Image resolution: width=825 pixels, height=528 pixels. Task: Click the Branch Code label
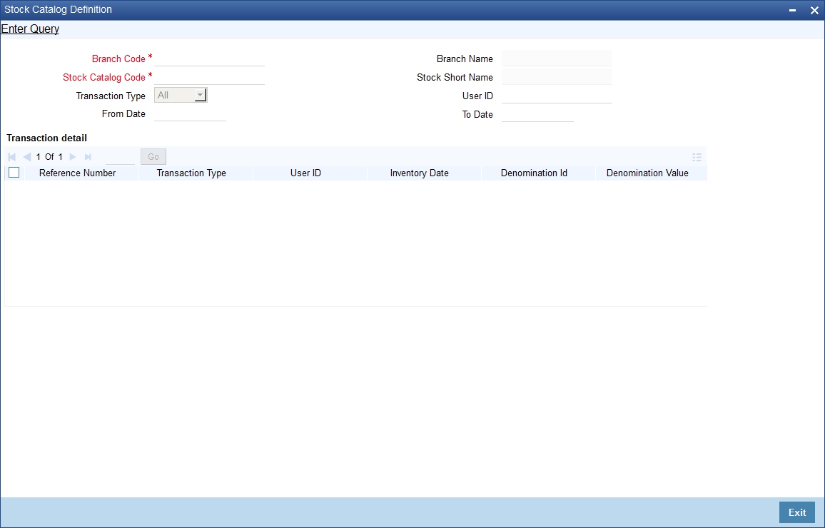[118, 59]
